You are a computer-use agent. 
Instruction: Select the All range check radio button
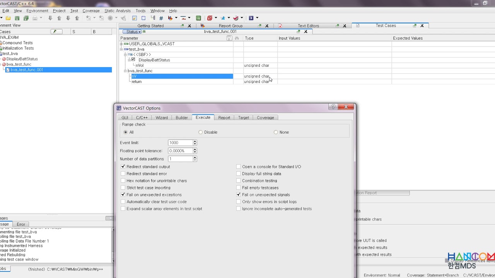pyautogui.click(x=125, y=132)
